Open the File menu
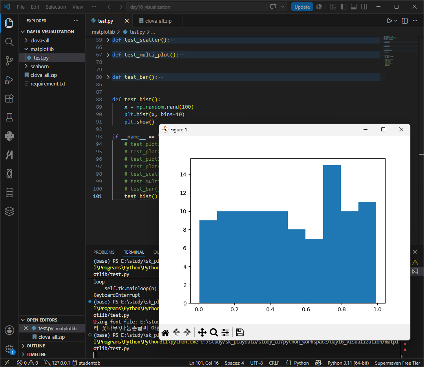 [x=20, y=7]
